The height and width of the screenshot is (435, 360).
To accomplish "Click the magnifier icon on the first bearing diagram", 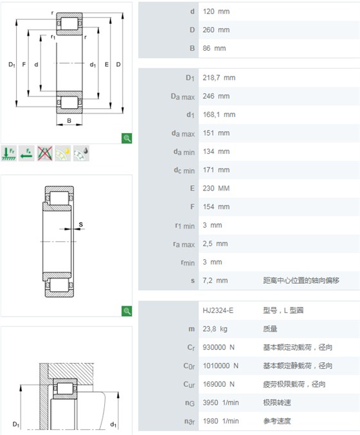I will pos(127,138).
